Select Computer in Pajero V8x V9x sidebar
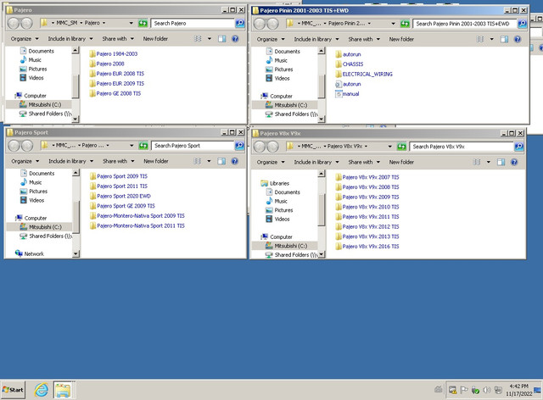Screen dimensions: 543x400 click(x=277, y=237)
